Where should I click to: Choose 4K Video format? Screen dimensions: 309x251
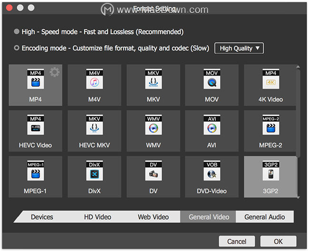pos(270,85)
